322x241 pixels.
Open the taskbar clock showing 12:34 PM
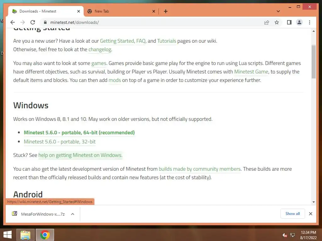(308, 235)
